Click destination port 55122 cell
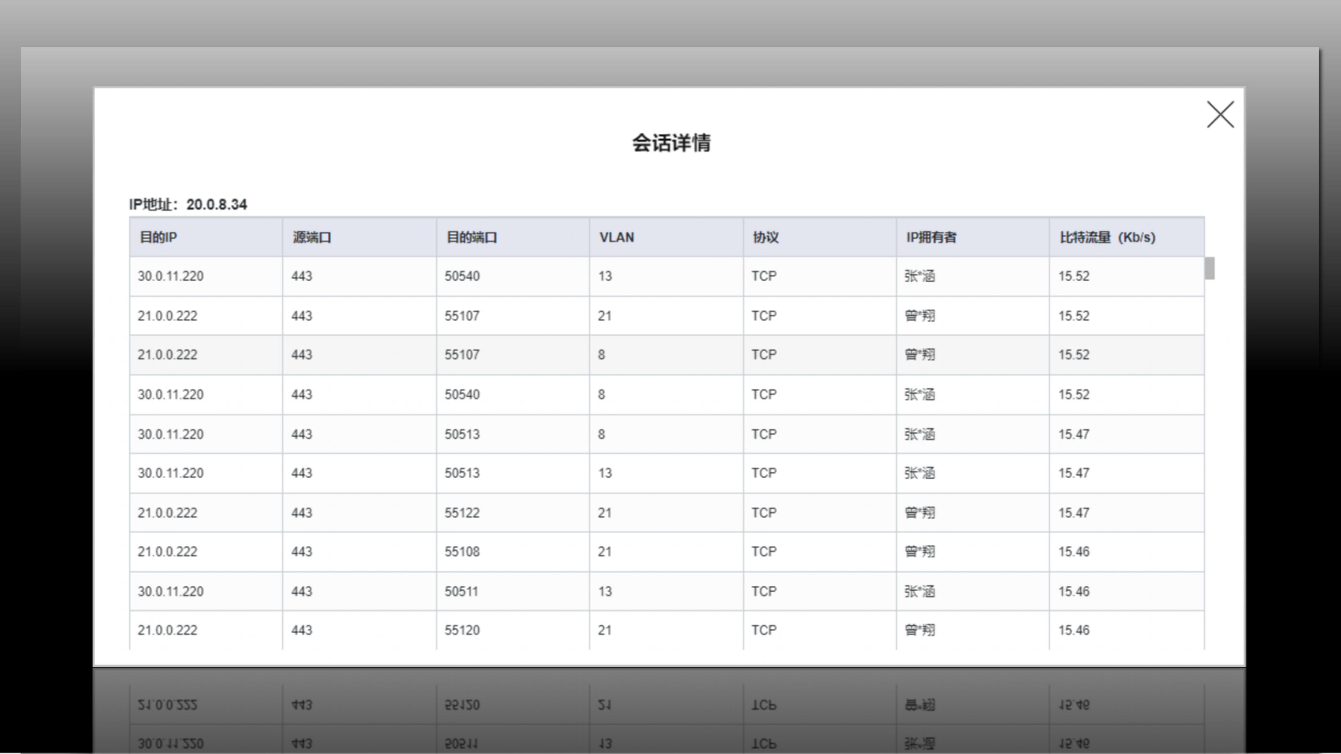1341x754 pixels. pyautogui.click(x=462, y=513)
